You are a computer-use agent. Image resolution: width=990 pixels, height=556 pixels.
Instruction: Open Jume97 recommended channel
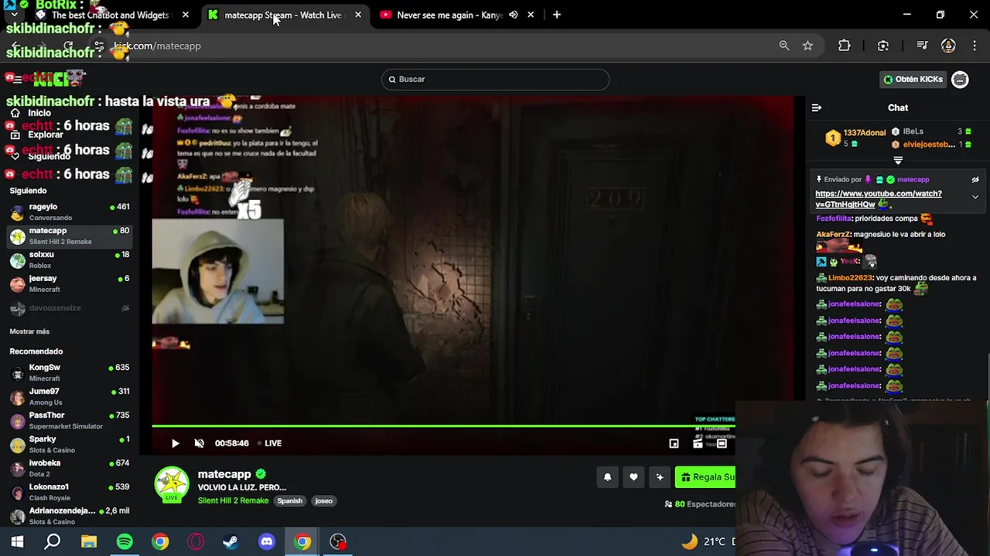[x=70, y=396]
